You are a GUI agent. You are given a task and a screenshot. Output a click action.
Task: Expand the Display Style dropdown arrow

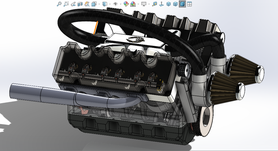click(x=110, y=4)
